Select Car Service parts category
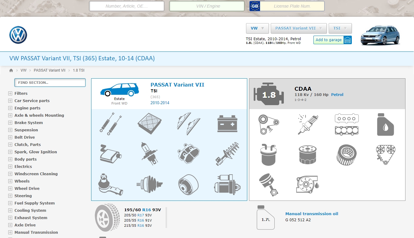414x238 pixels. 32,101
